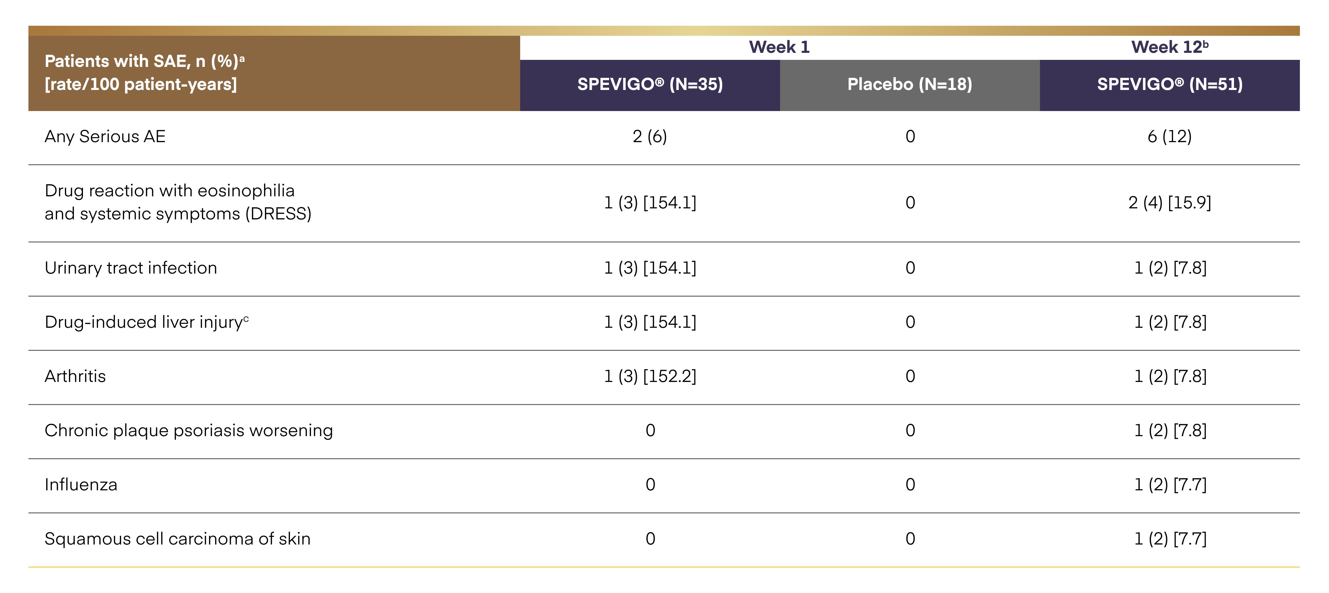This screenshot has width=1329, height=593.
Task: Select the 'Week 1' column group heading
Action: (779, 47)
